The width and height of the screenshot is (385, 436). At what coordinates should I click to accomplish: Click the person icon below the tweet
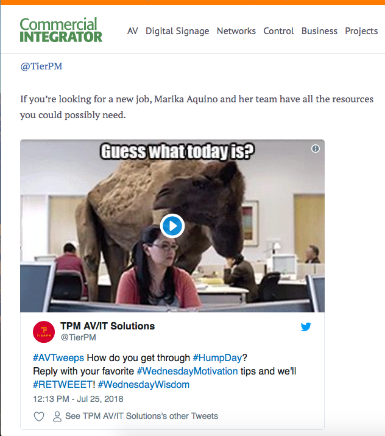pos(57,417)
